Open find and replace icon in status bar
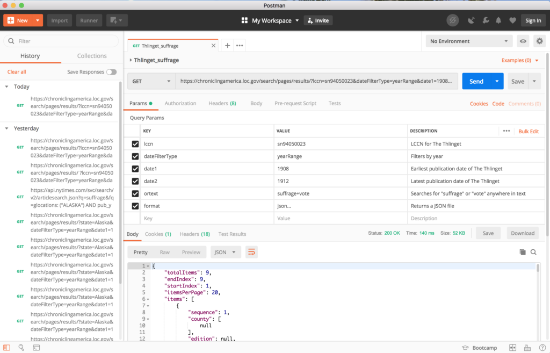The height and width of the screenshot is (353, 550). (x=21, y=348)
